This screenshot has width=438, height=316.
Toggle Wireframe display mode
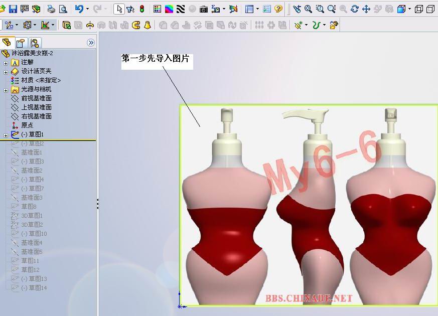tap(419, 9)
